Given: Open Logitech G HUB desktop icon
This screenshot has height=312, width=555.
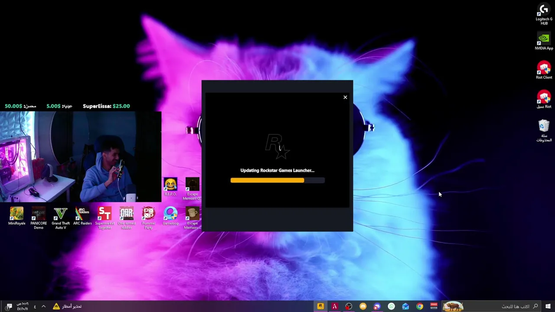Looking at the screenshot, I should [x=544, y=15].
